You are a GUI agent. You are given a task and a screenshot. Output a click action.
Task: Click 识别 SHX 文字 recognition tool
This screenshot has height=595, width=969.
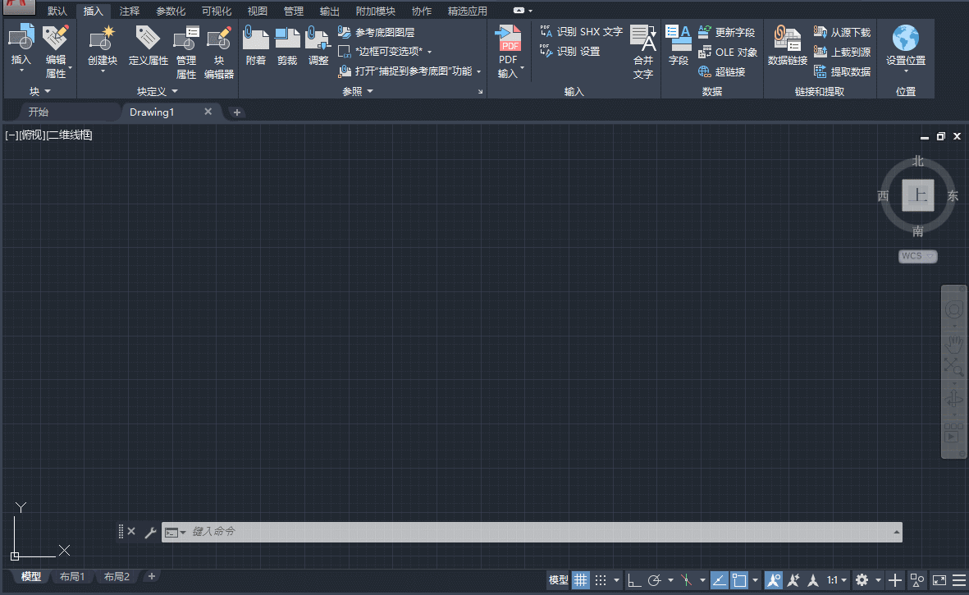pos(583,31)
